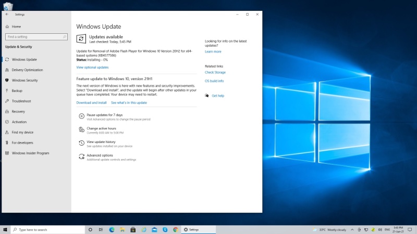
Task: Open Task View on the taskbar
Action: coord(101,230)
